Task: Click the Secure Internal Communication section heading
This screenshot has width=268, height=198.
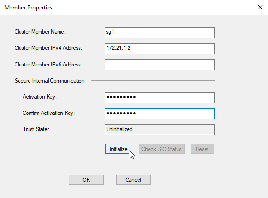Action: pos(50,81)
